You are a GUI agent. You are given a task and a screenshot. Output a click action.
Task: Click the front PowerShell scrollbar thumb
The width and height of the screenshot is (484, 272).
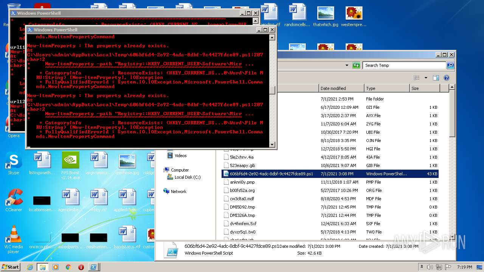pos(272,90)
